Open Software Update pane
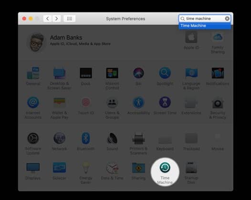 point(33,144)
